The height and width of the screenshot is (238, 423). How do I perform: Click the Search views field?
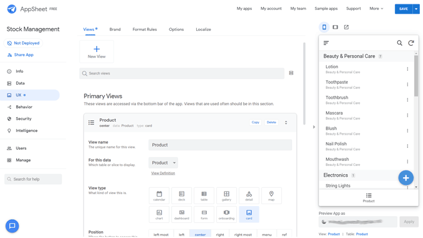tap(182, 73)
